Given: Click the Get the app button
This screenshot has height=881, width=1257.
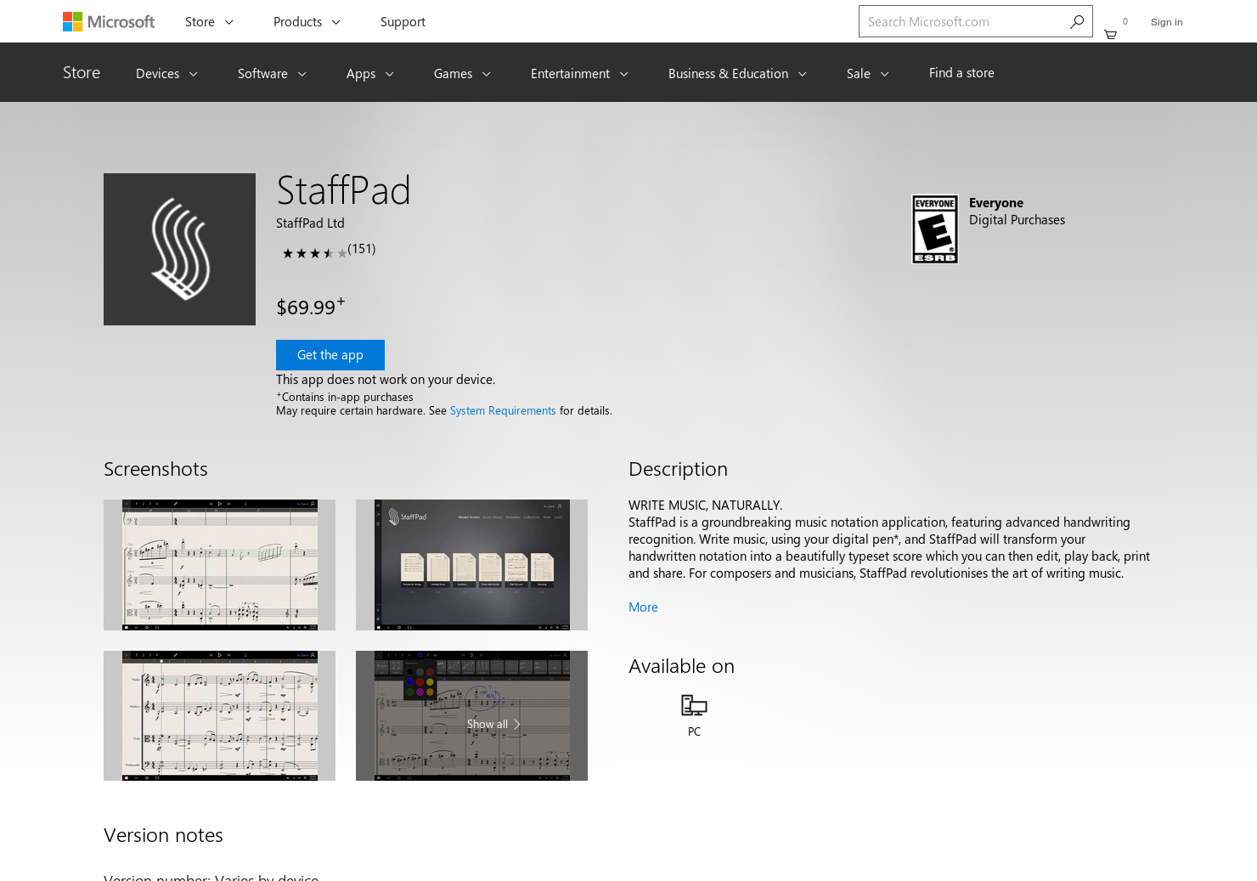Looking at the screenshot, I should click(330, 354).
